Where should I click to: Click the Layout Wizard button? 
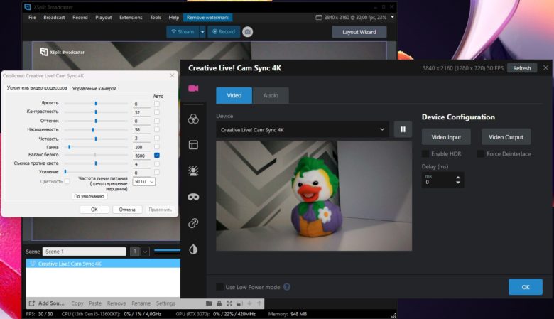[x=359, y=32]
